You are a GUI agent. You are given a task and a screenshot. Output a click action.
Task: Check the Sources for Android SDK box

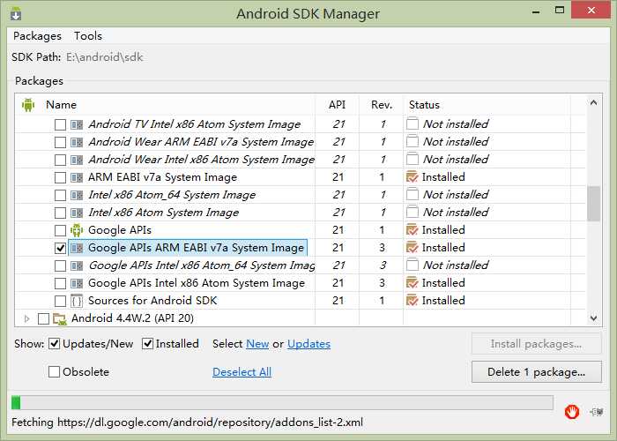[x=60, y=302]
